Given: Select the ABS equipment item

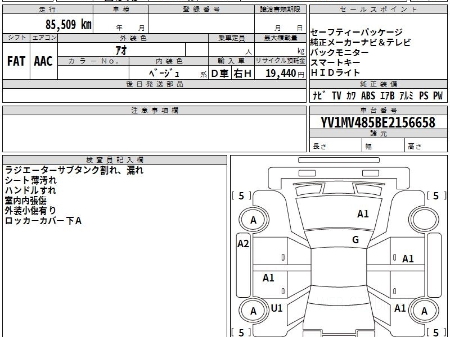Looking at the screenshot, I should point(368,96).
